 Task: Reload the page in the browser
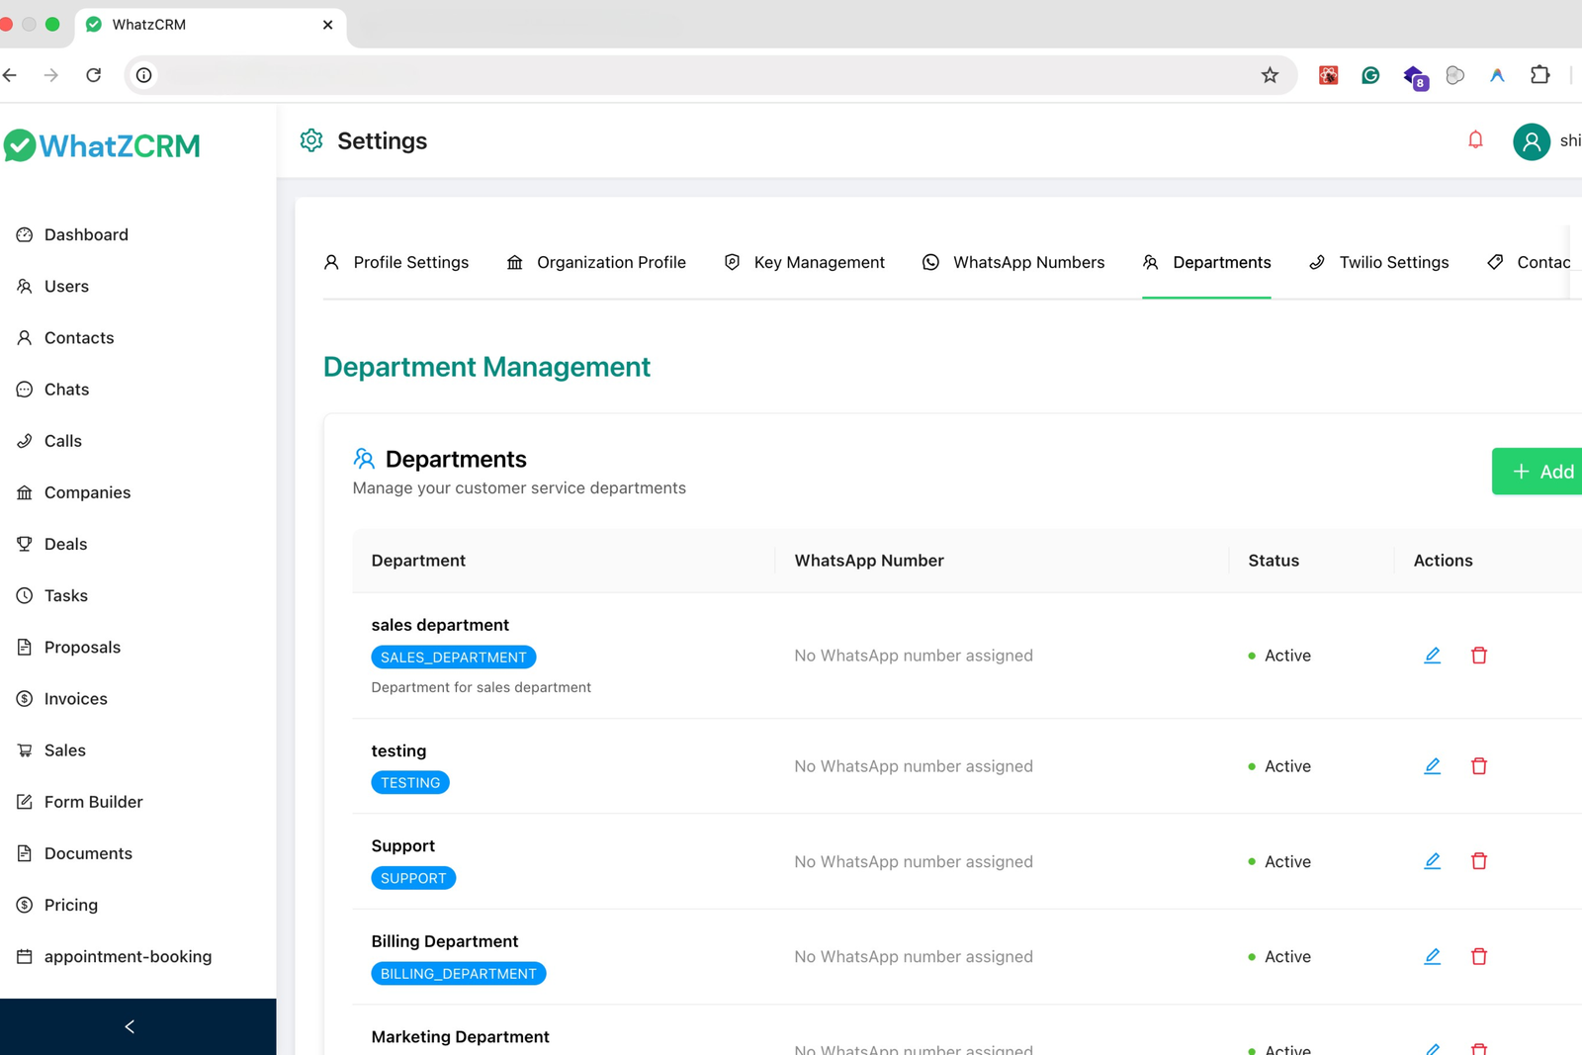point(93,74)
